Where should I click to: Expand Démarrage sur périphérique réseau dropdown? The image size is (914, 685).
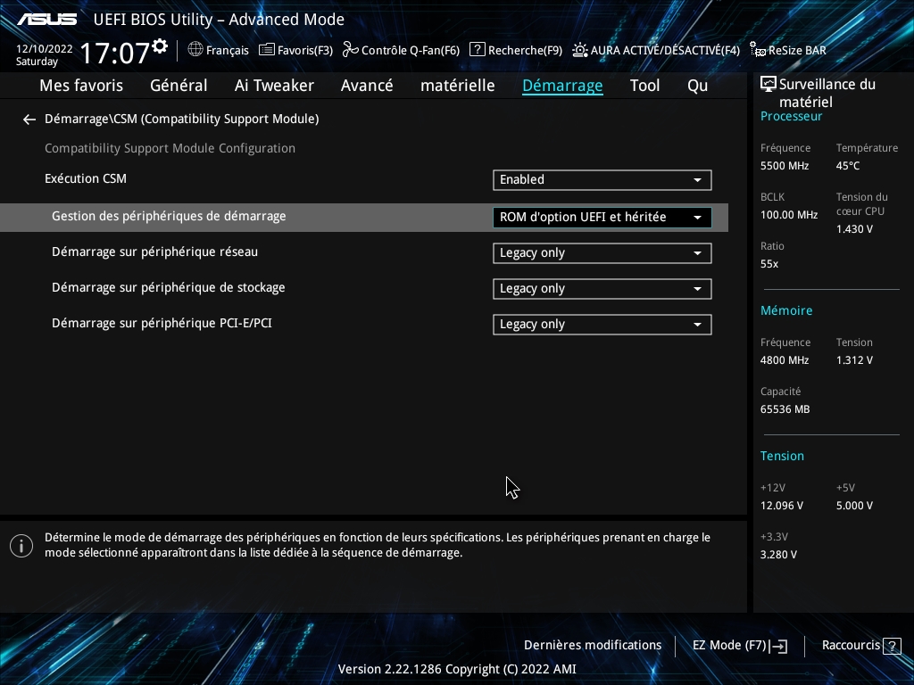[602, 253]
